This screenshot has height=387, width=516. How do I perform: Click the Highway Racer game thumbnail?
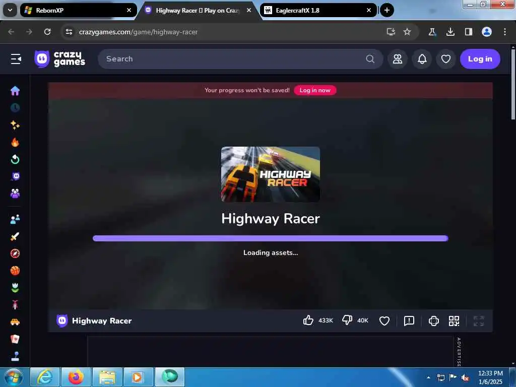click(x=271, y=174)
